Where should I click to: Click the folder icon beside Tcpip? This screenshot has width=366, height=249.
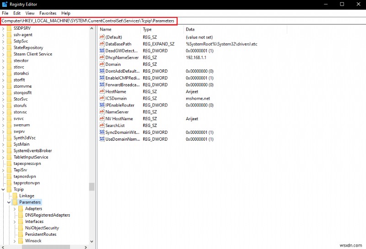coord(9,189)
